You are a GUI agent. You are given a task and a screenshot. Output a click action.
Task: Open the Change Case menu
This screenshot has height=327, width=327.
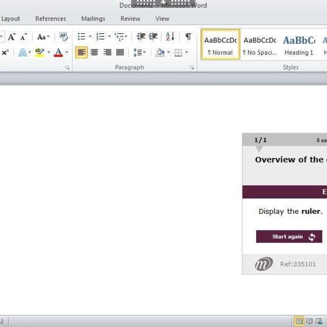point(43,37)
